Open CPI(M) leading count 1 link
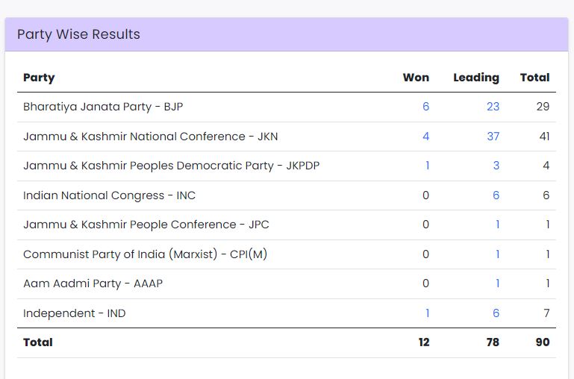 497,254
